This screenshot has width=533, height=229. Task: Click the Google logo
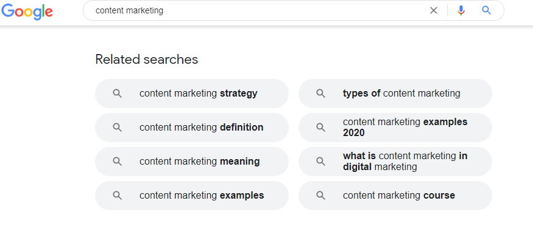(x=27, y=12)
